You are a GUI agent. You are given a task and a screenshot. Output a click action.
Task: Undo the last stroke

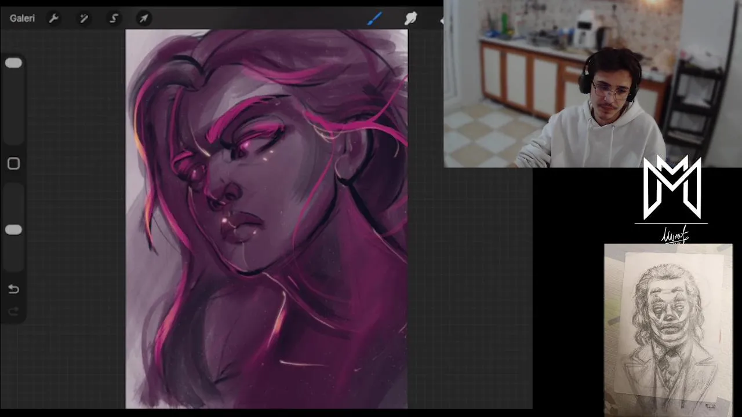(13, 289)
